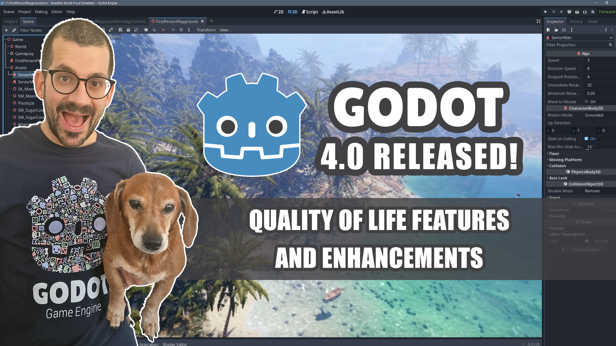Pause the running scene
The height and width of the screenshot is (346, 616).
[x=554, y=12]
